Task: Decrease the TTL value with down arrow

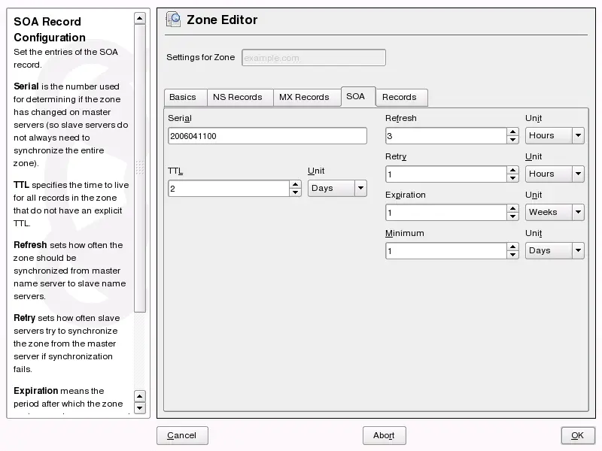Action: (295, 192)
